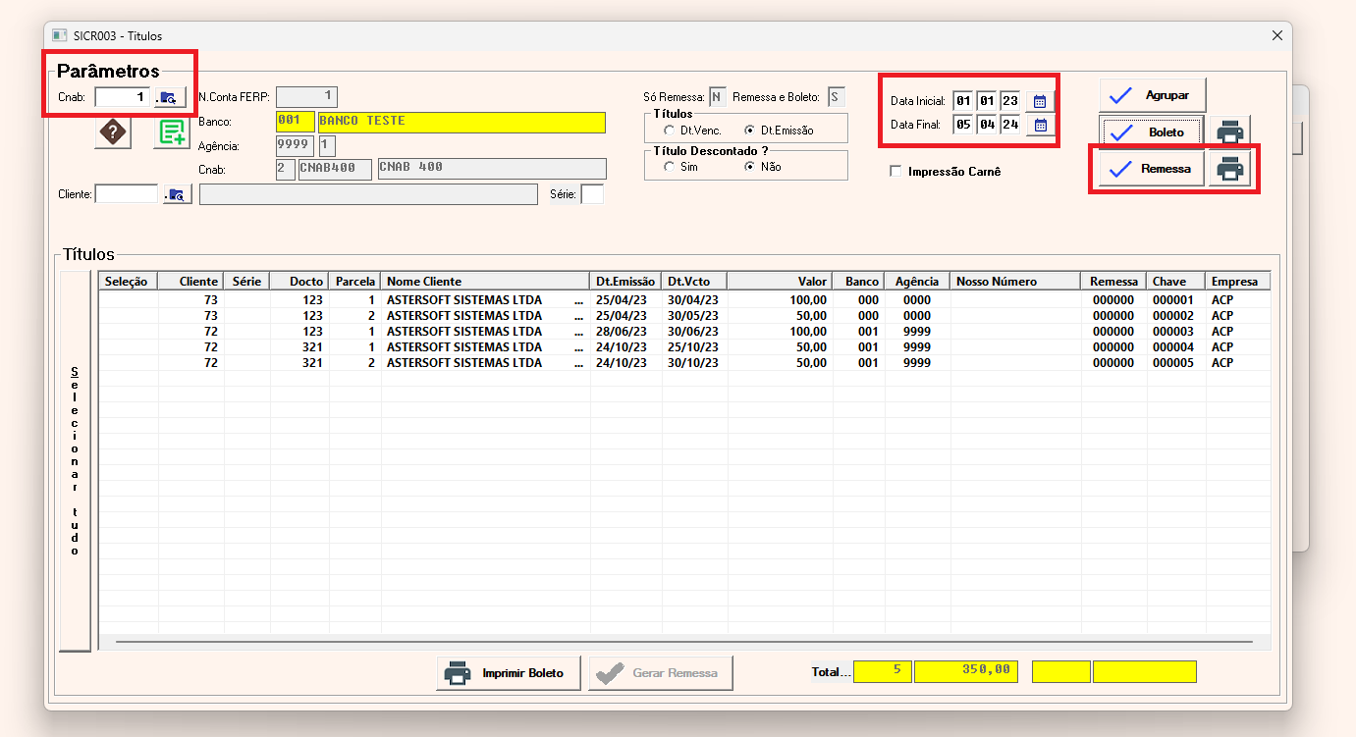Viewport: 1356px width, 737px height.
Task: Choose Sim for Título Descontado
Action: coord(670,167)
